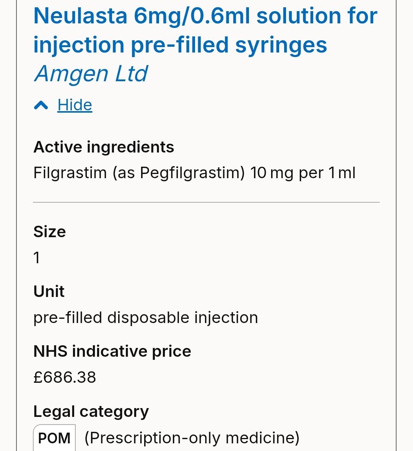Click 'pre-filled disposable injection' unit text
413x451 pixels.
(146, 318)
